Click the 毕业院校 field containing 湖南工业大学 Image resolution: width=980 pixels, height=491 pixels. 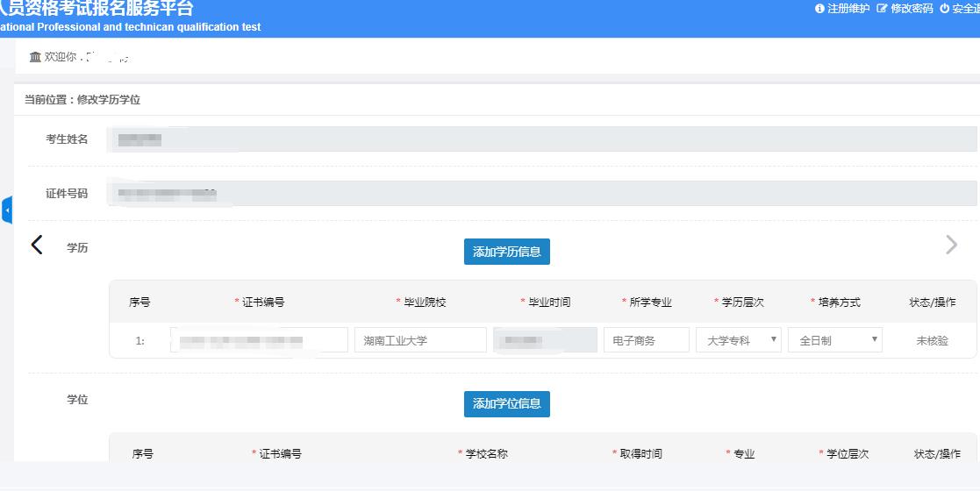[420, 340]
